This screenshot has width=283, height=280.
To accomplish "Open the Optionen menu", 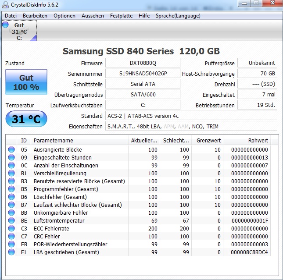I will pyautogui.click(x=64, y=16).
